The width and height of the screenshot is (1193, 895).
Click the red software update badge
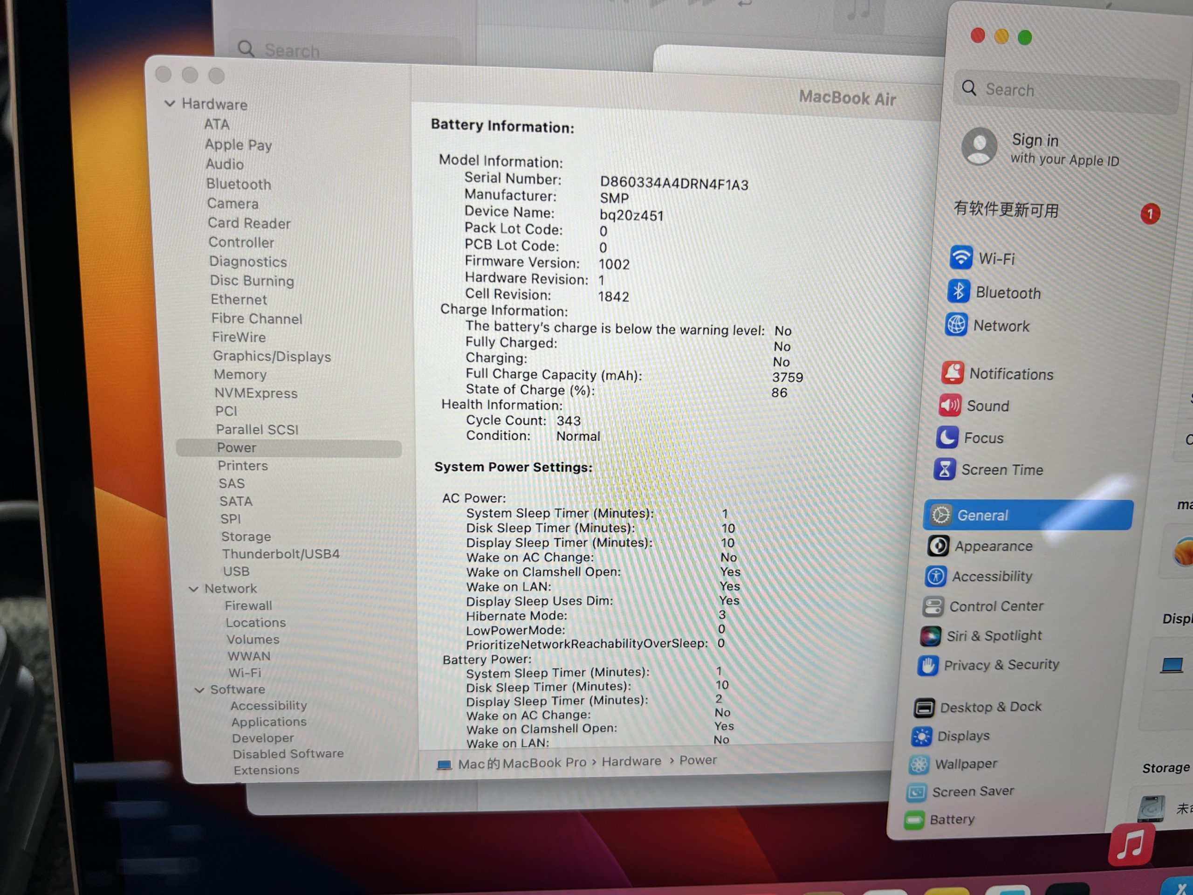coord(1151,214)
